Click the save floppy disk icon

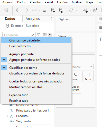[x=45, y=10]
